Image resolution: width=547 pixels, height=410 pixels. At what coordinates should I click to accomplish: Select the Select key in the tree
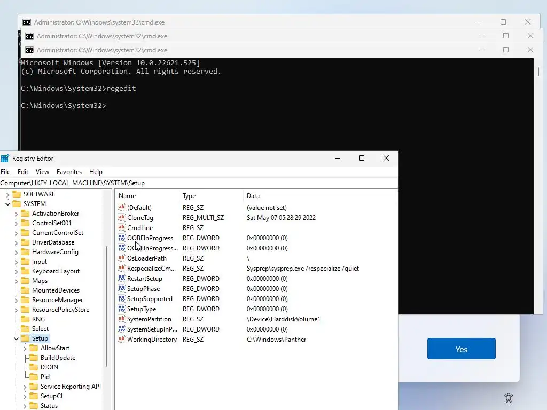pyautogui.click(x=41, y=329)
